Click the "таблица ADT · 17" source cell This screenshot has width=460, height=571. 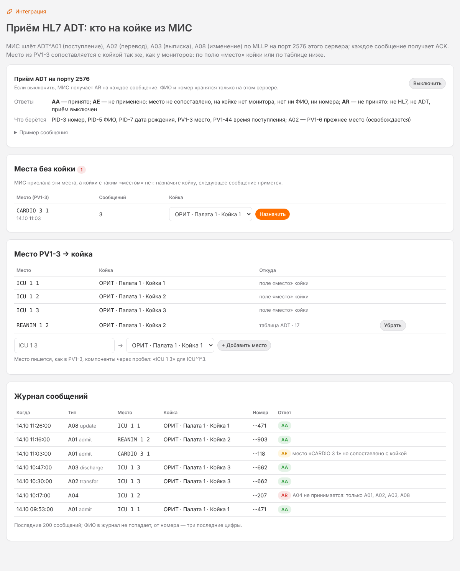[x=279, y=325]
